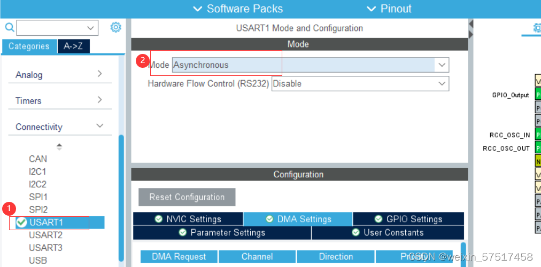
Task: Open the Pinout menu
Action: coord(389,9)
